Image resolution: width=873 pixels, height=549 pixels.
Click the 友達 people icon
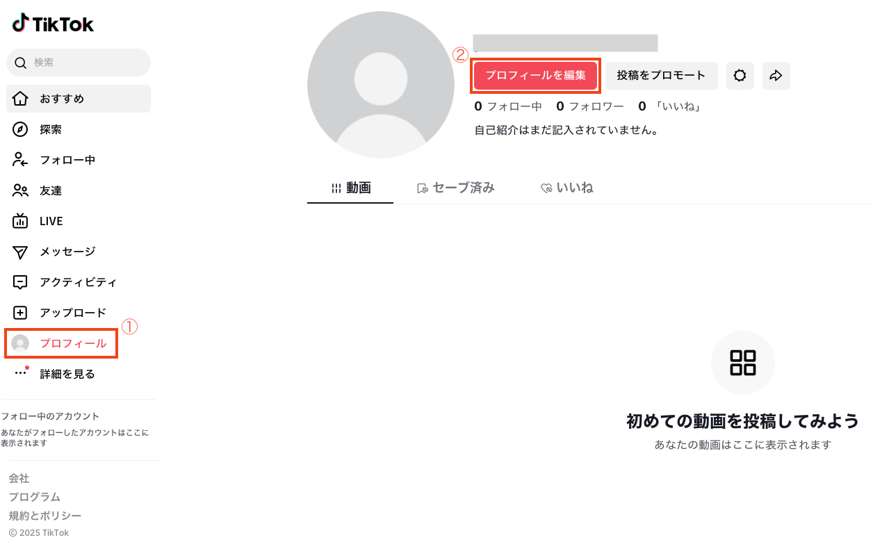click(x=20, y=190)
